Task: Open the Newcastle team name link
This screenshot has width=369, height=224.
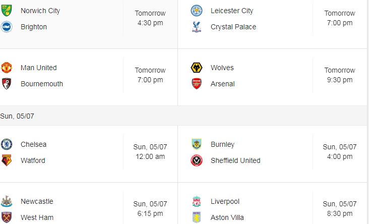Action: coord(37,201)
